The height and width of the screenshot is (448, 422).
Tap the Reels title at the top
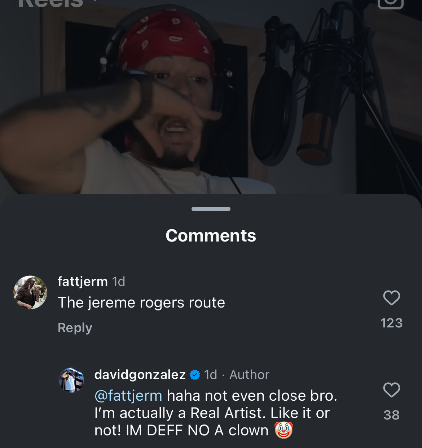pos(50,3)
